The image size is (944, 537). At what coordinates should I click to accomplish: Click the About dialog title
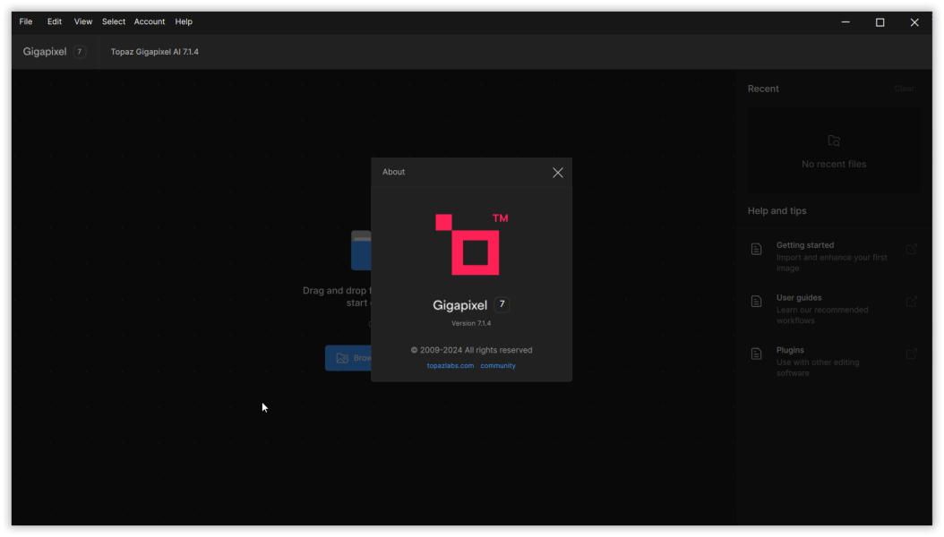pos(394,172)
